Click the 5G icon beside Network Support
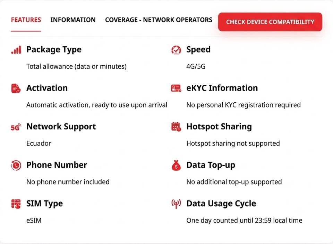Viewport: 333px width, 244px height. 16,127
